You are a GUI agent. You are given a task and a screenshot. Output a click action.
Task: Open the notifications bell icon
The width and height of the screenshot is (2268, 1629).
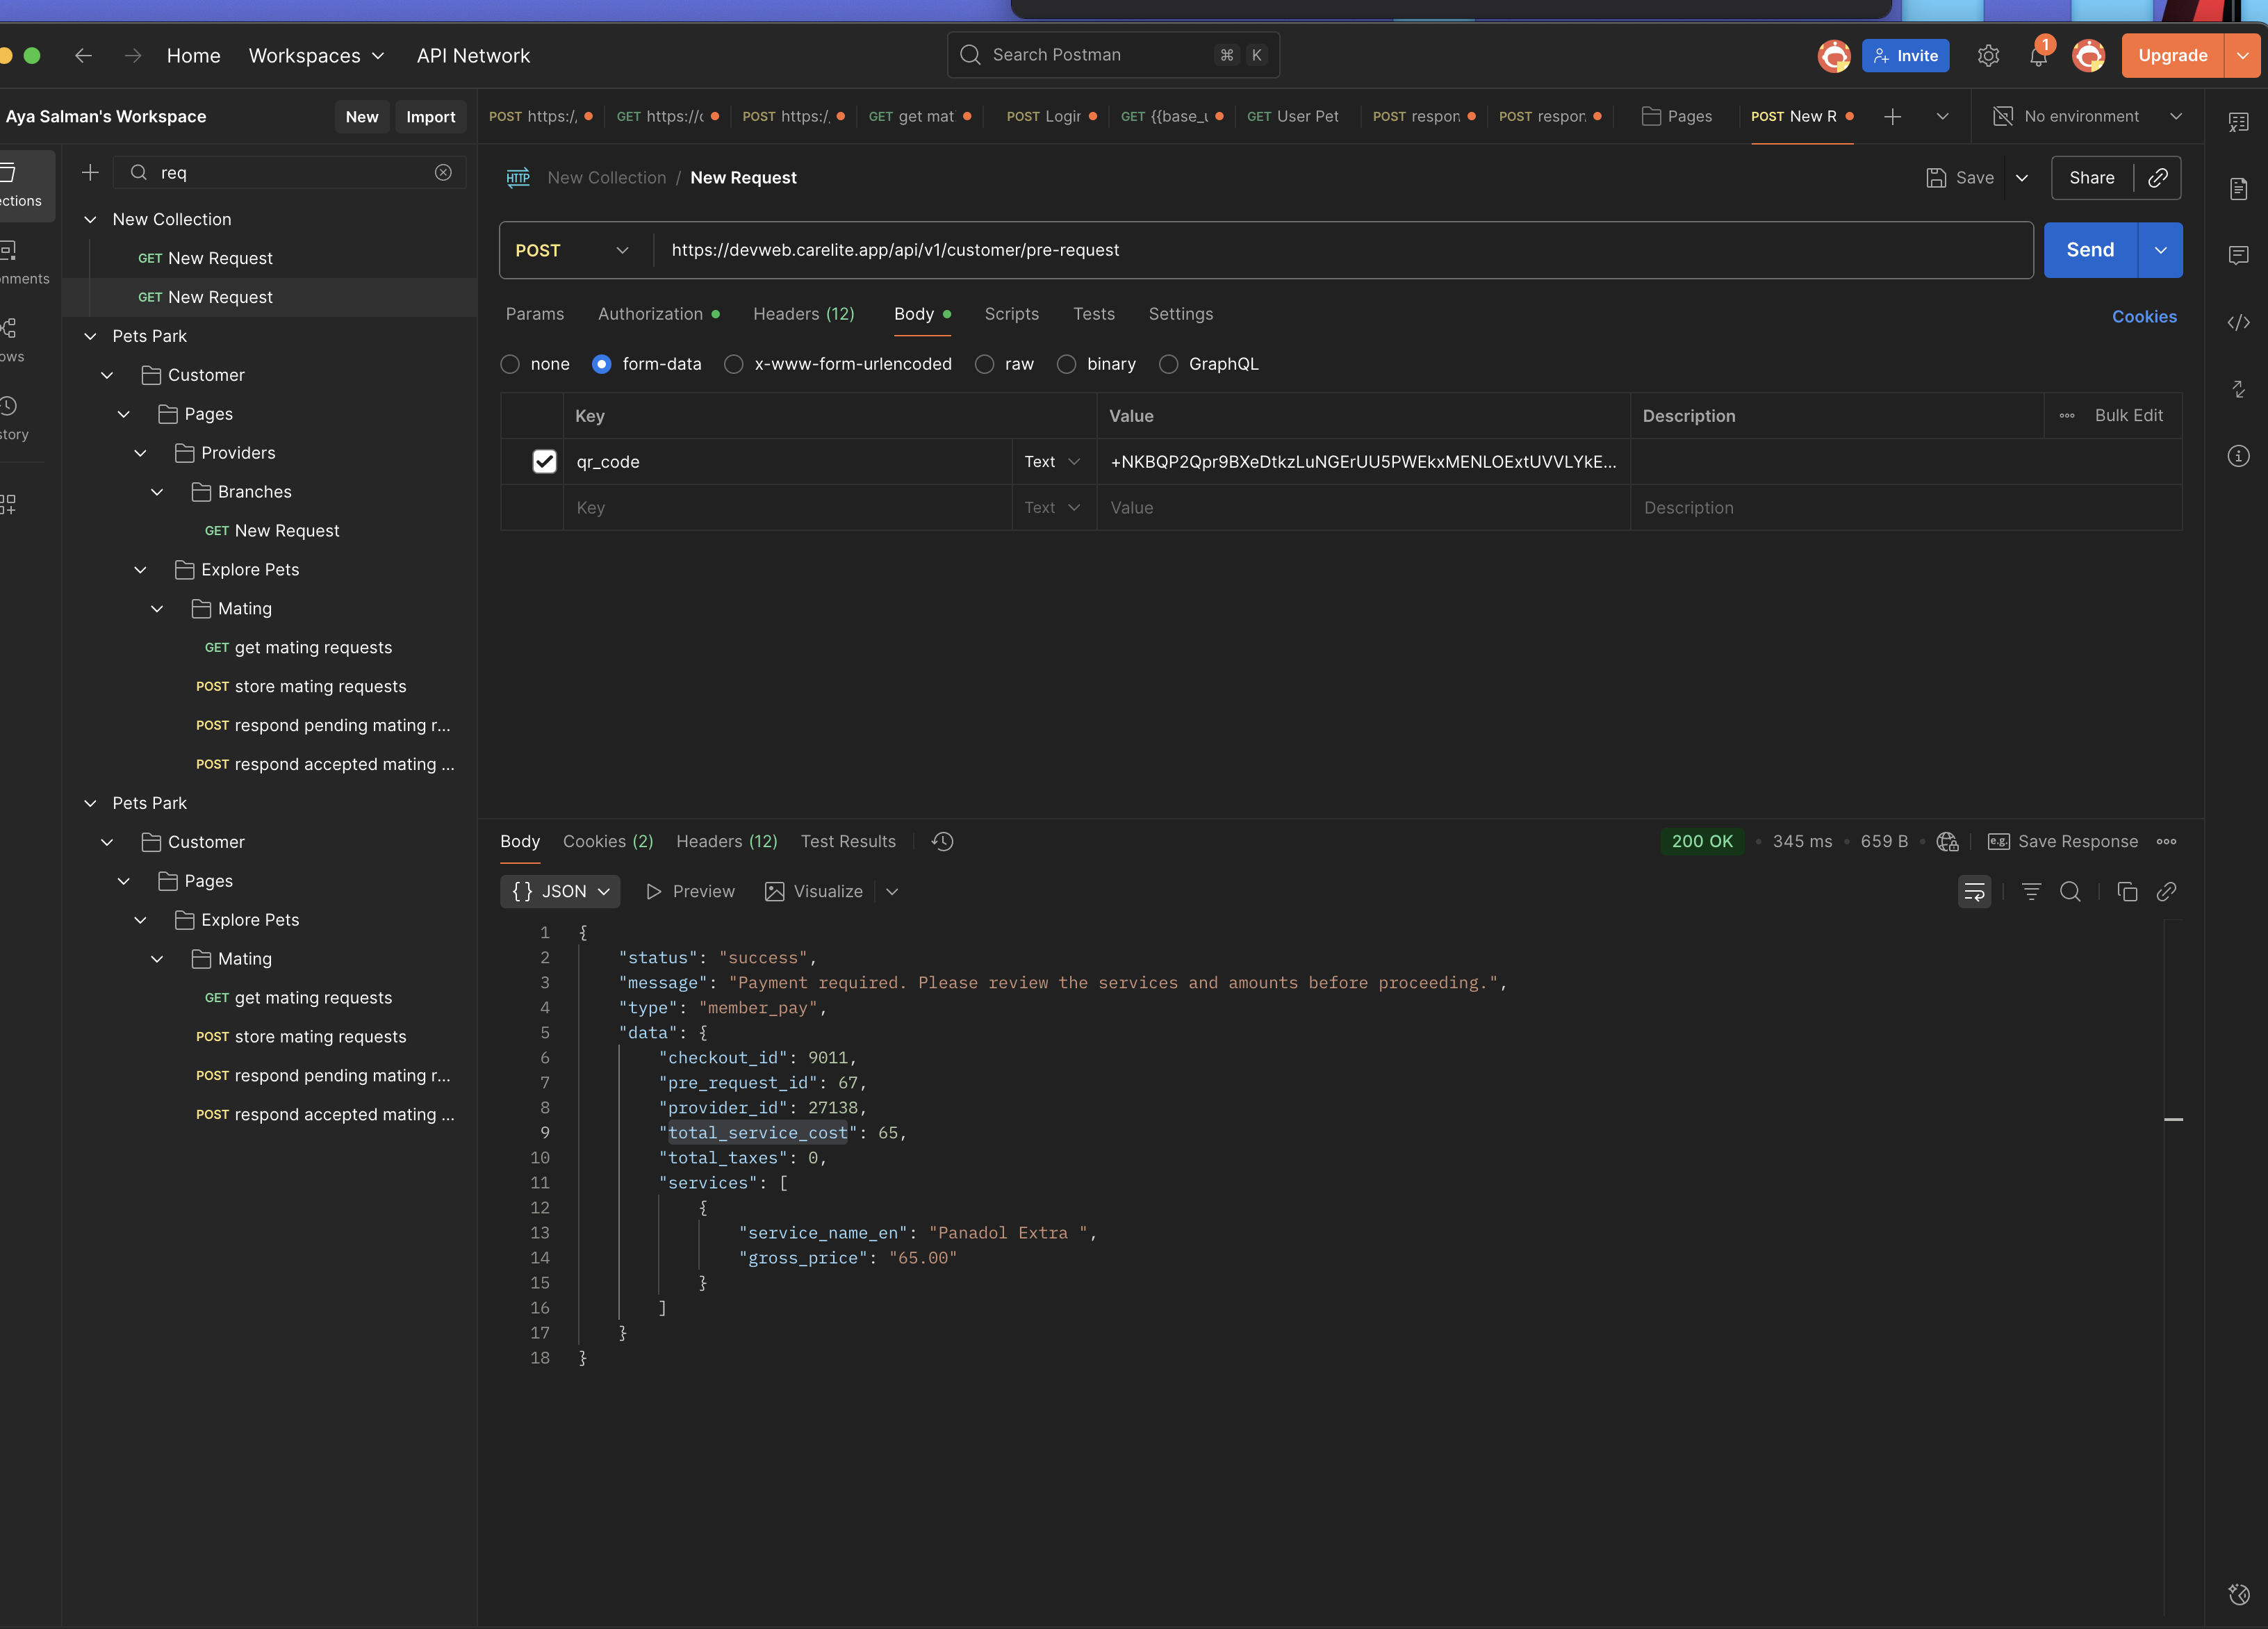pyautogui.click(x=2037, y=56)
